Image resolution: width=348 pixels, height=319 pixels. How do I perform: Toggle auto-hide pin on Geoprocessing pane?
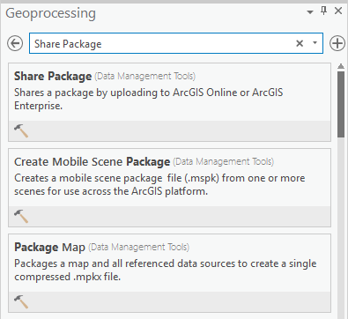tap(323, 11)
